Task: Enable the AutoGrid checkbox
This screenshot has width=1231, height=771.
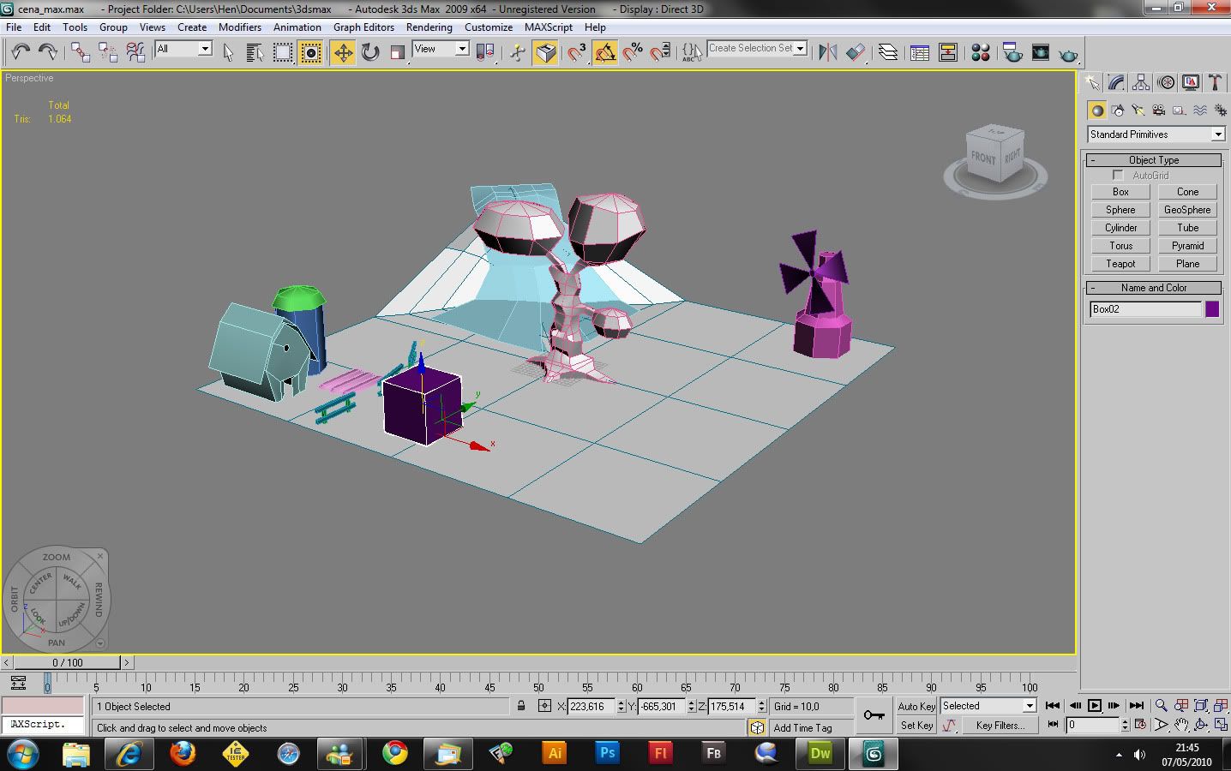Action: click(1118, 176)
